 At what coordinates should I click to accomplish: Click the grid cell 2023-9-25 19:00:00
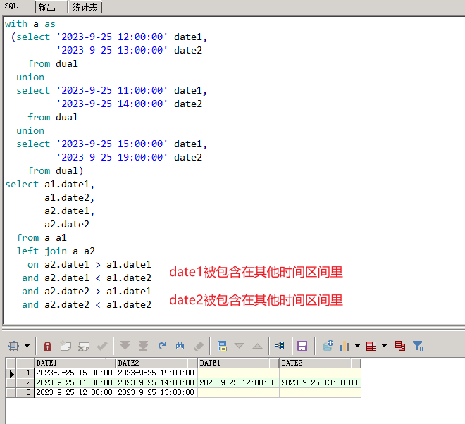point(156,373)
